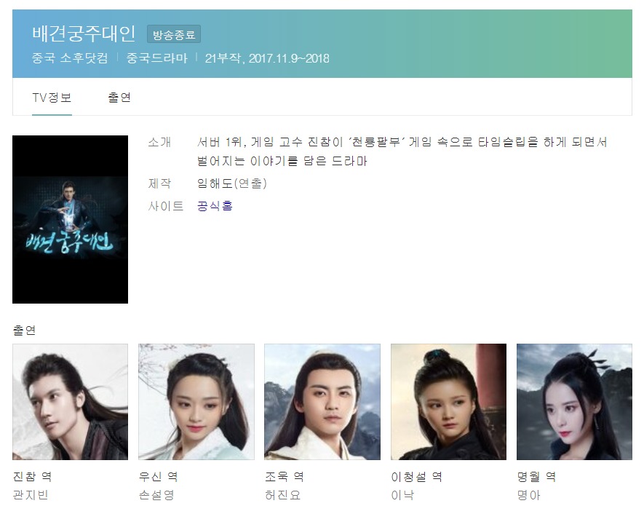Click the 공식홈 official site link
The image size is (644, 522).
coord(215,205)
